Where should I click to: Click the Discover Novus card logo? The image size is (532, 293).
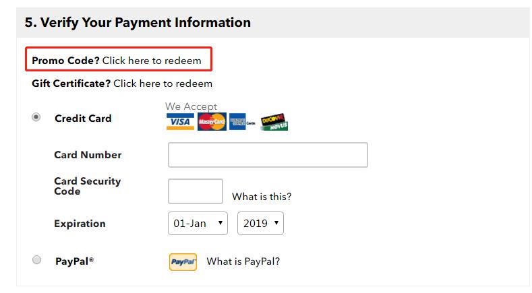[x=274, y=122]
